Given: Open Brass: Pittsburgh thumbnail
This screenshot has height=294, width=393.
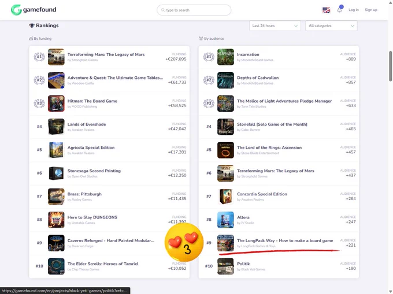Looking at the screenshot, I should click(x=56, y=197).
